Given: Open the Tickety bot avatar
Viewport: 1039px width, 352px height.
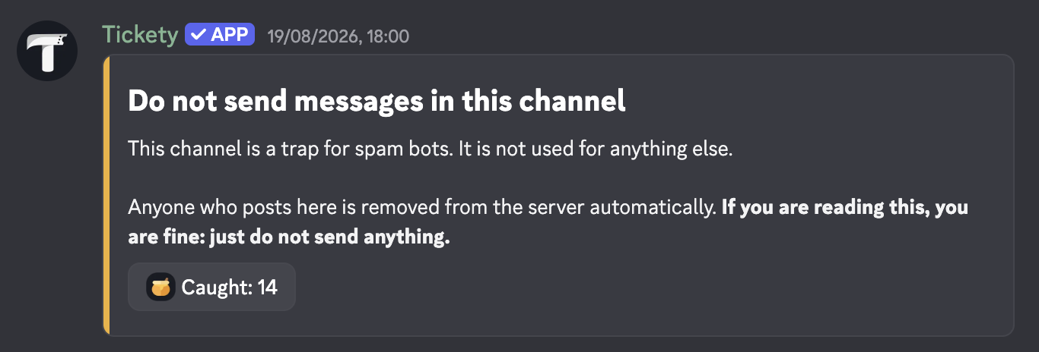Looking at the screenshot, I should [x=47, y=51].
